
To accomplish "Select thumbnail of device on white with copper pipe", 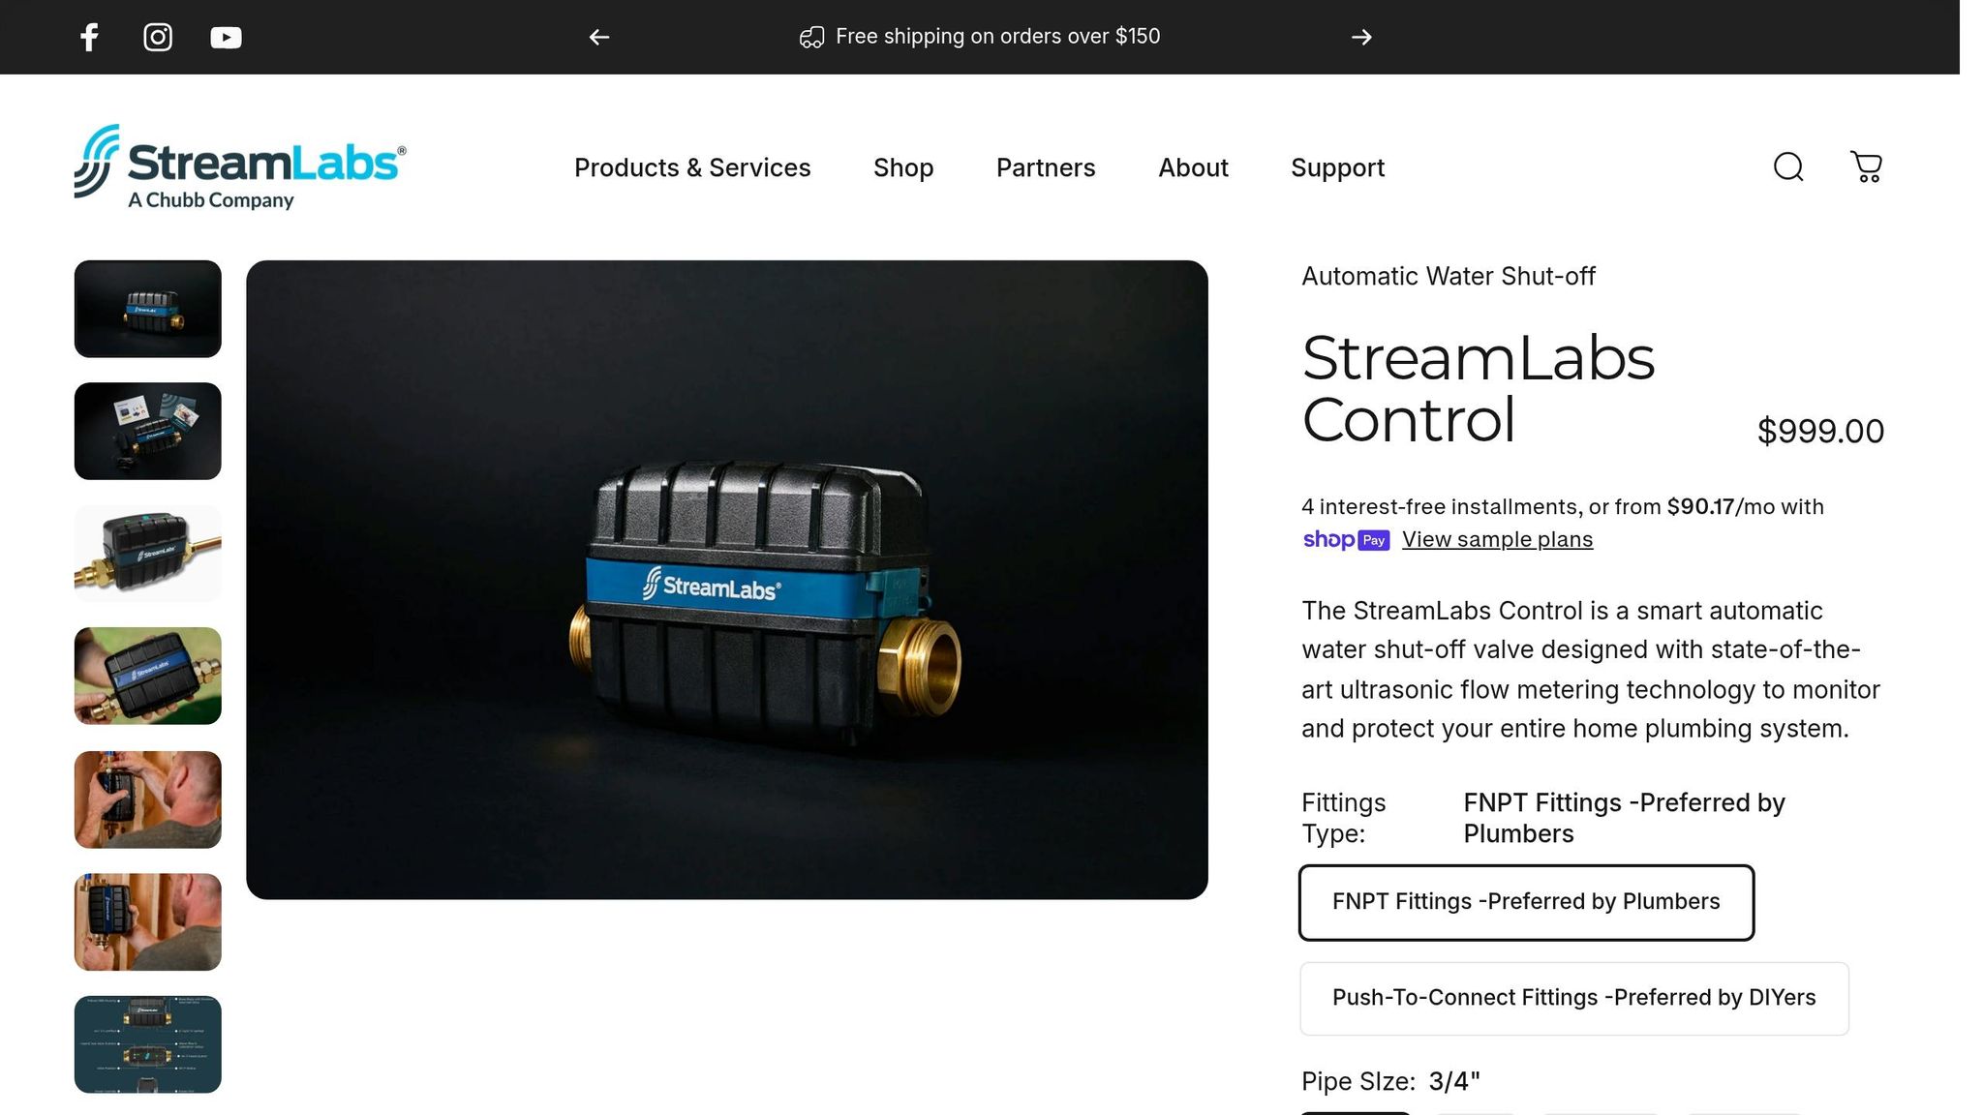I will click(148, 554).
